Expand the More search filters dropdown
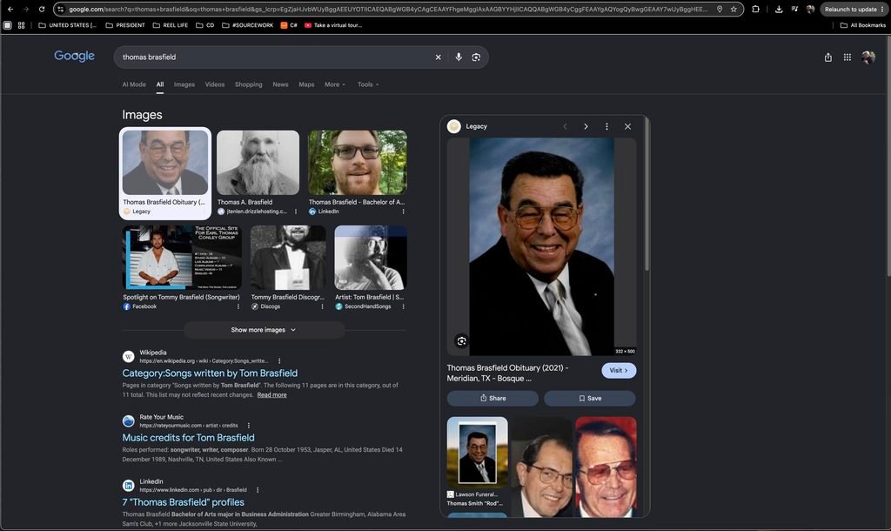The image size is (891, 531). 335,84
